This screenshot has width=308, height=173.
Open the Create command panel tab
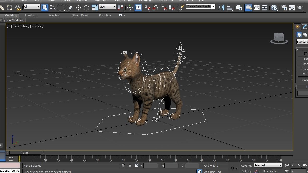tap(298, 27)
